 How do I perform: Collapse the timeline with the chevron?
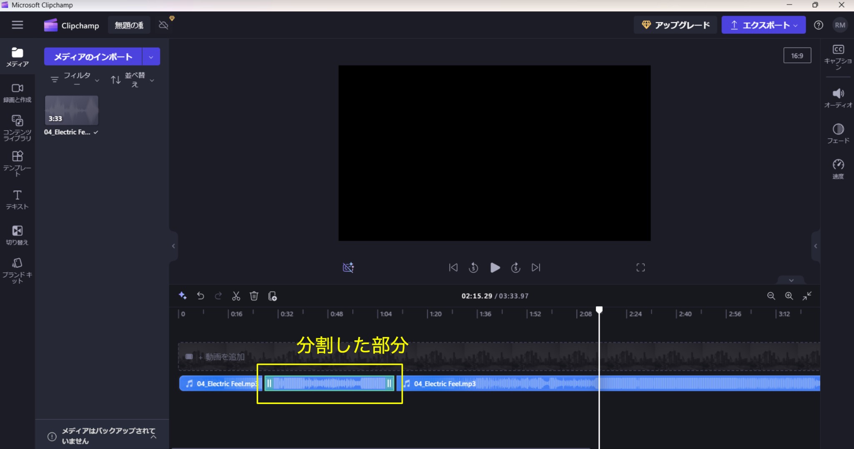(791, 280)
